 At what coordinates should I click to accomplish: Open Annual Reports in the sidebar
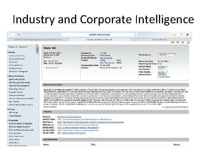tap(15, 116)
